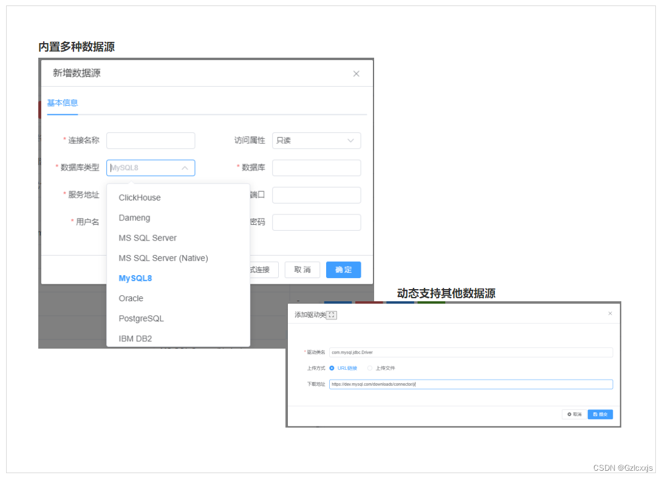662x478 pixels.
Task: Select Oracle from the database type list
Action: pyautogui.click(x=131, y=298)
